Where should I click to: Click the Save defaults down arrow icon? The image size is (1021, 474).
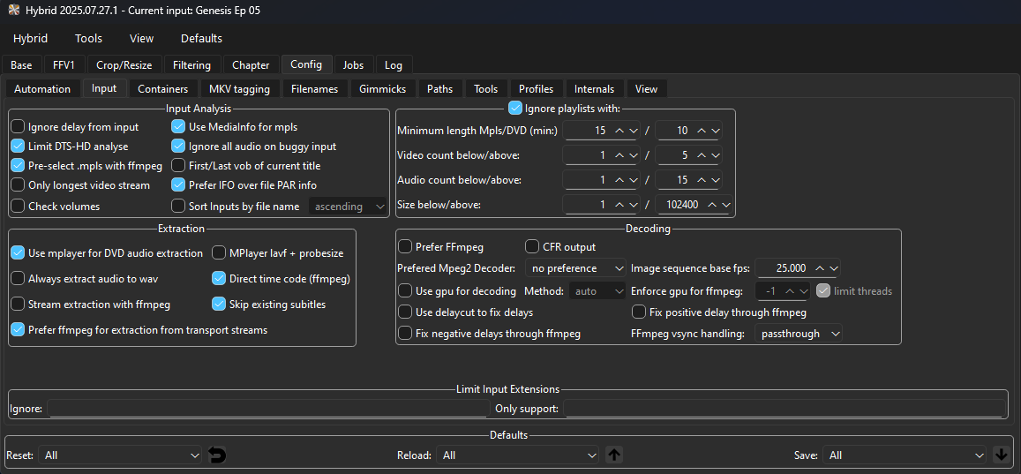[x=1001, y=455]
